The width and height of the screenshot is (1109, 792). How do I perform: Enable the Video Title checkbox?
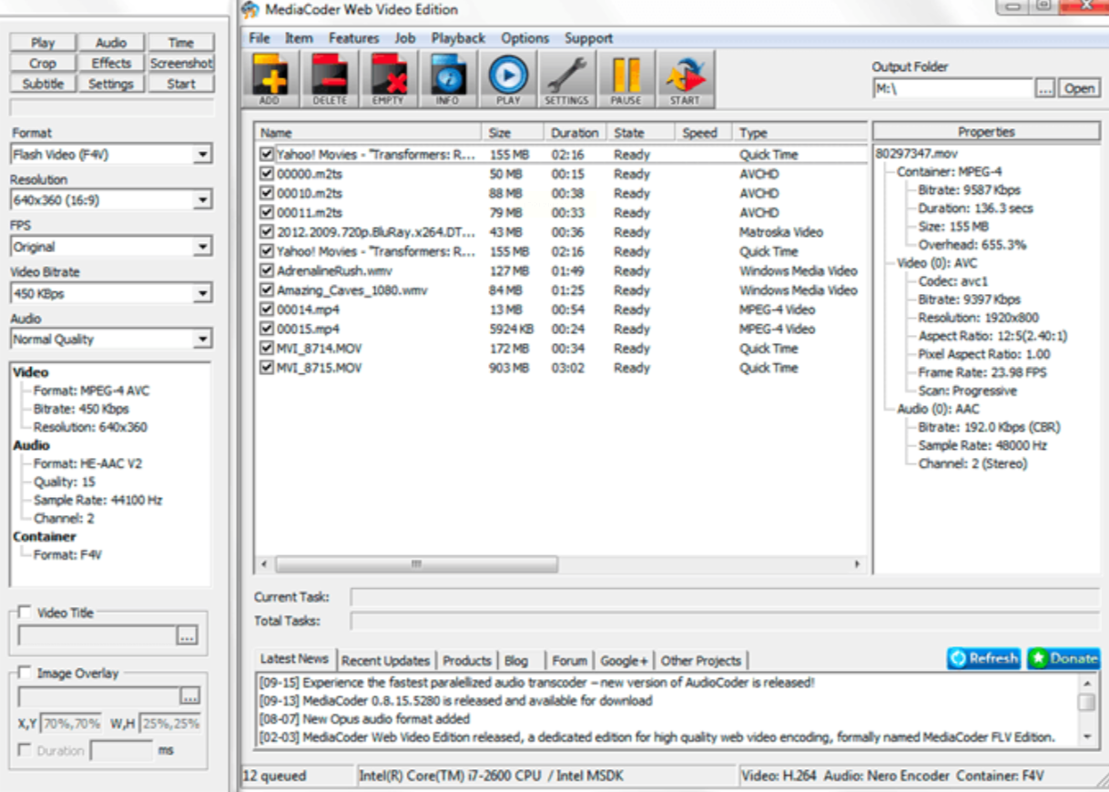(x=25, y=613)
